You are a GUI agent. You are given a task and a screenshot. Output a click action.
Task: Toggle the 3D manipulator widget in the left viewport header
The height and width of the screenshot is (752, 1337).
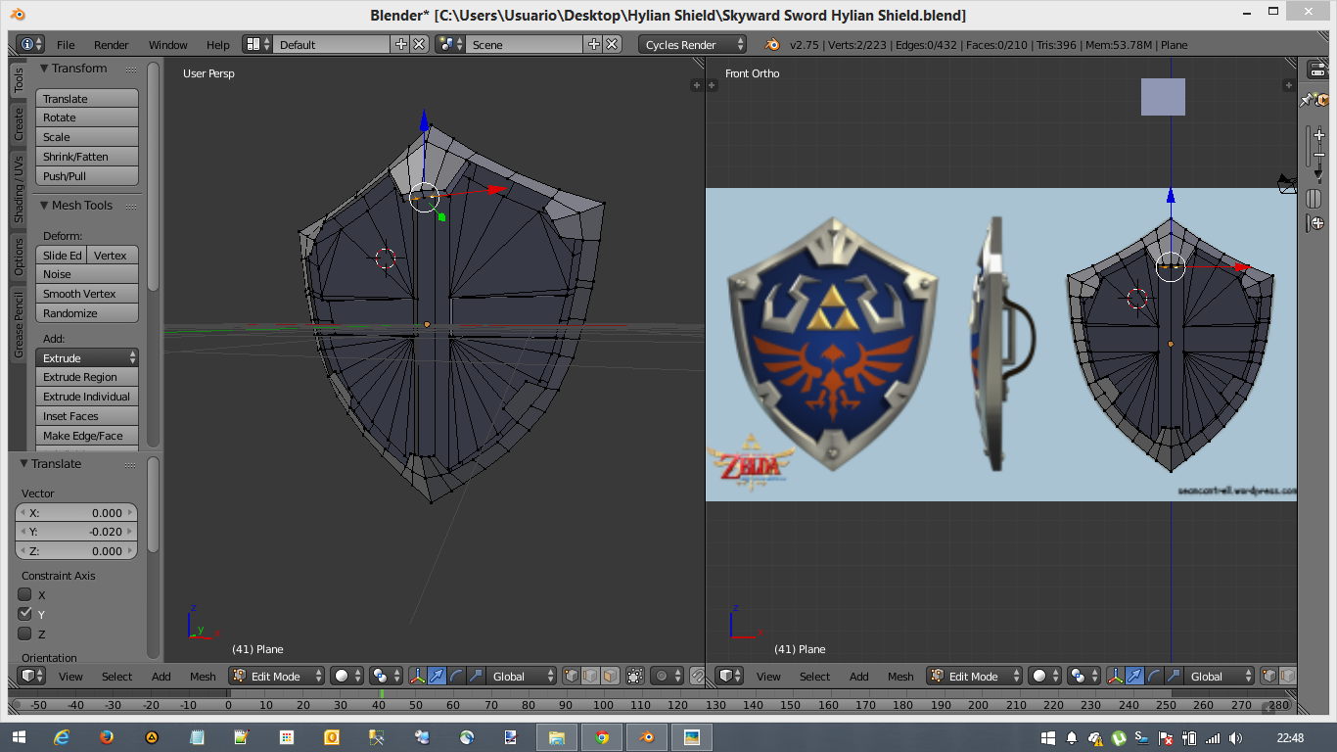point(418,676)
